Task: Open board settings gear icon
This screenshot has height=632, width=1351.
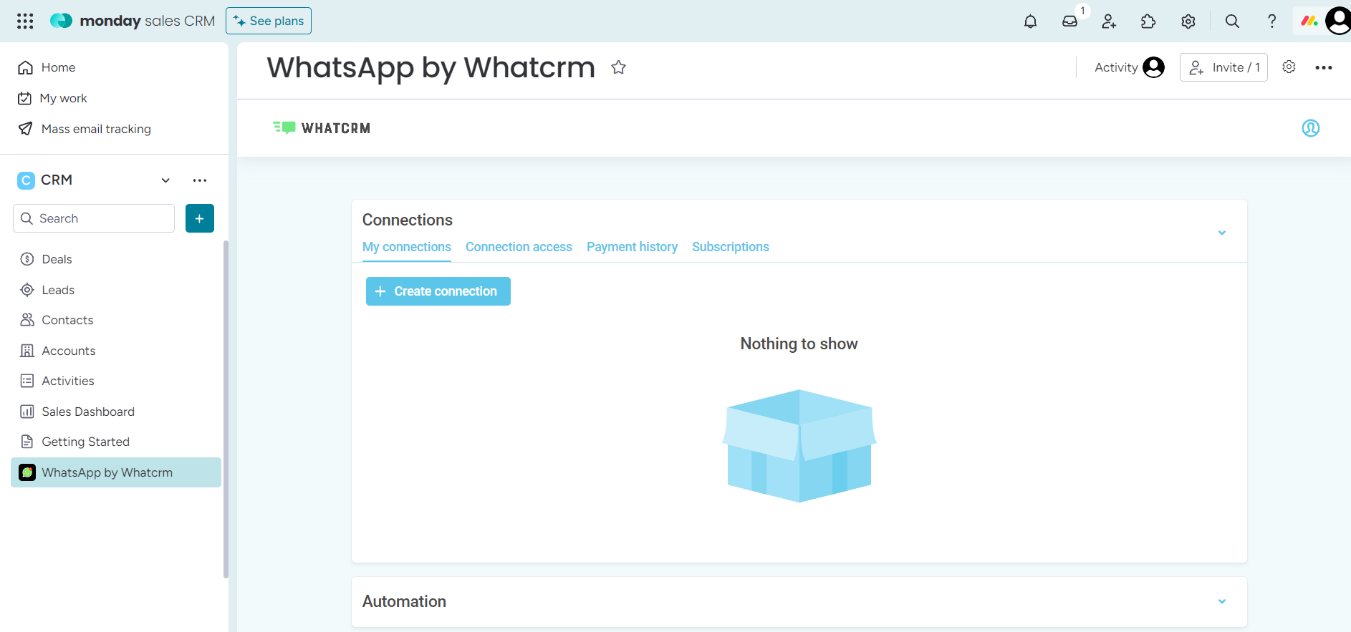Action: 1289,67
